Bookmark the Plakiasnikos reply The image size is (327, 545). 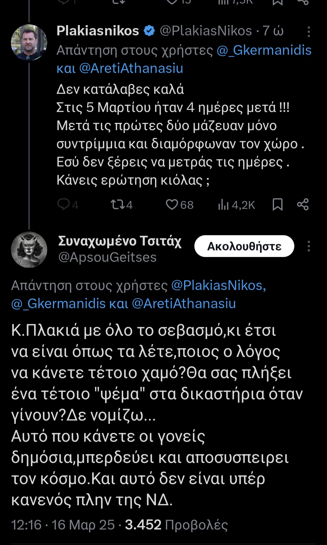point(277,205)
